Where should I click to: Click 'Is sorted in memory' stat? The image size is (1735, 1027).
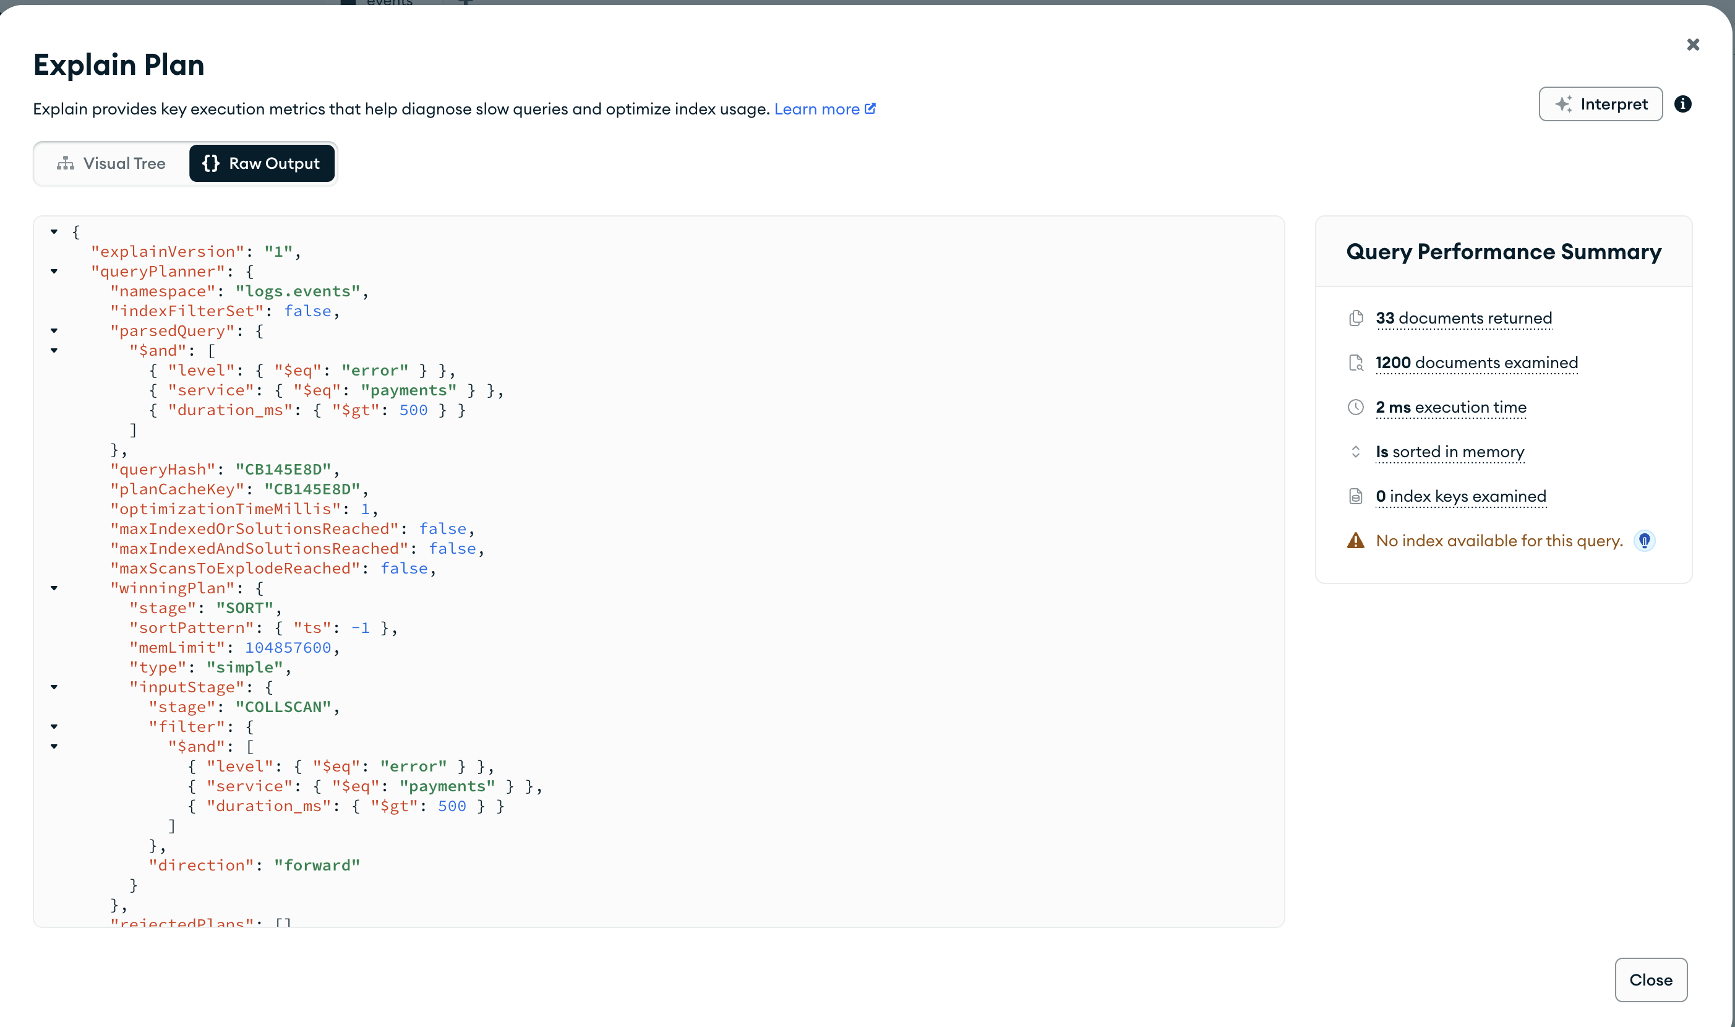[x=1449, y=452]
